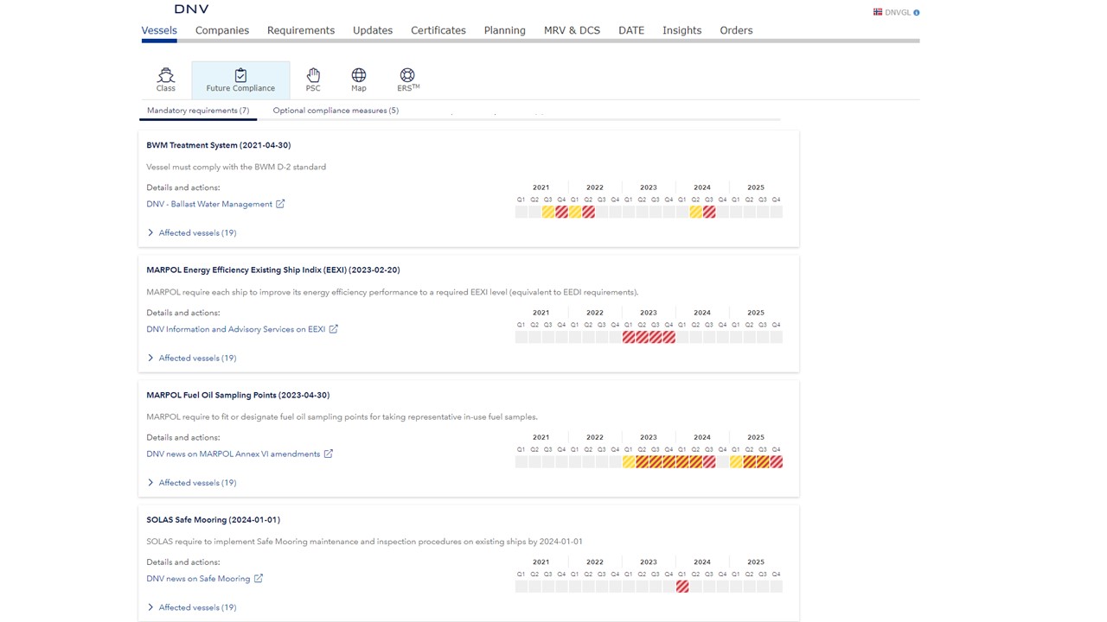Image resolution: width=1107 pixels, height=622 pixels.
Task: Click the flag icon beside DNVGL
Action: click(878, 13)
